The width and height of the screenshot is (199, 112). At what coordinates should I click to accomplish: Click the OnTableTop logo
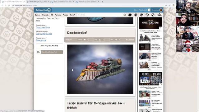pyautogui.click(x=43, y=10)
